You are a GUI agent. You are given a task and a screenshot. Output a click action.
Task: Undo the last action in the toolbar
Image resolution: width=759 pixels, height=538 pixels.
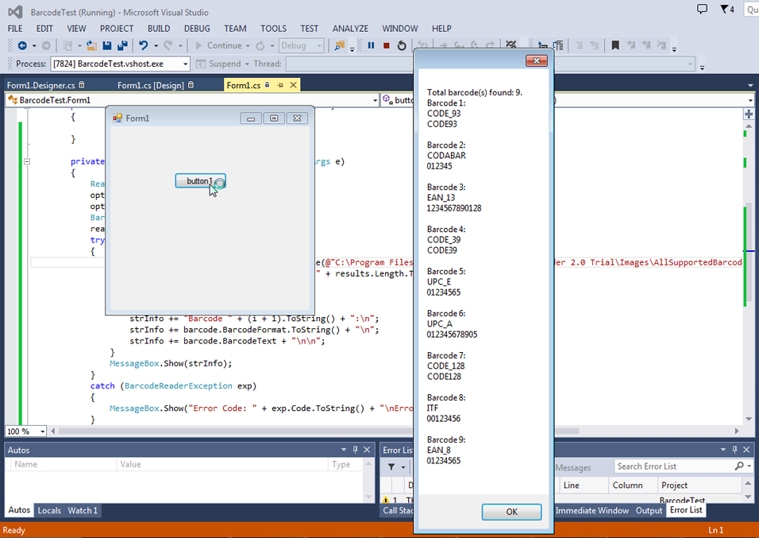coord(143,45)
